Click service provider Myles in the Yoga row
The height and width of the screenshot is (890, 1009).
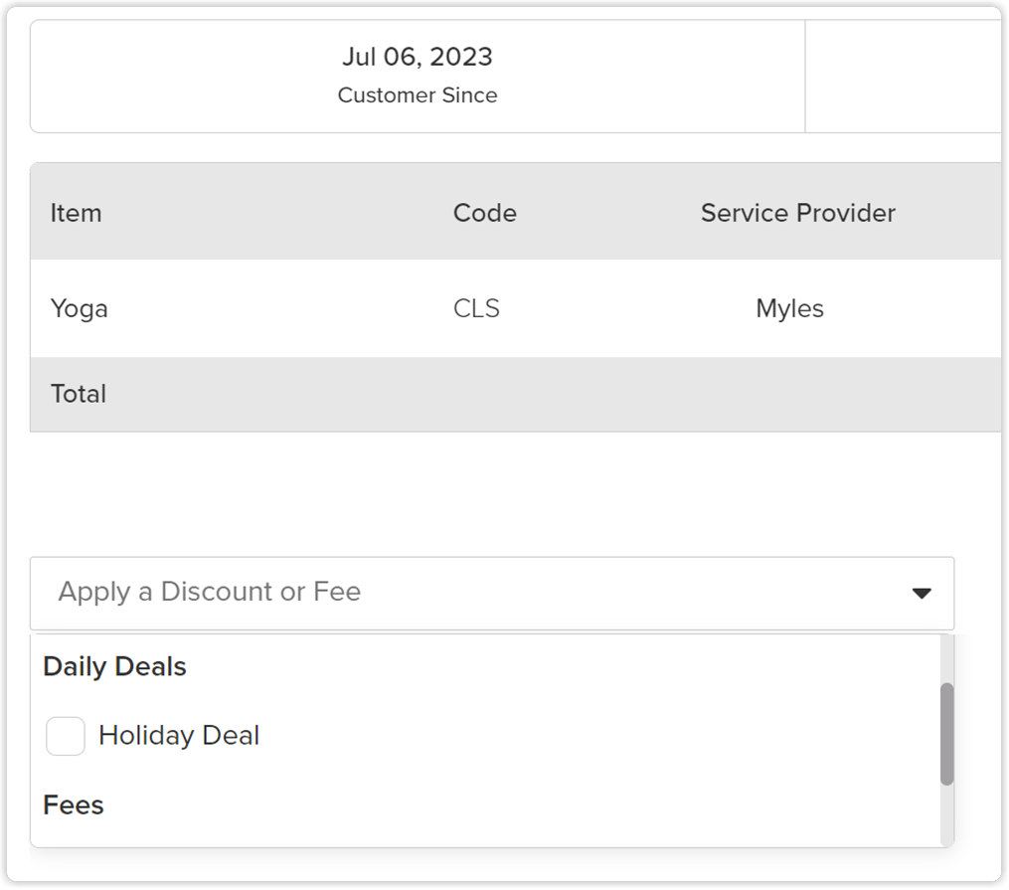click(789, 308)
